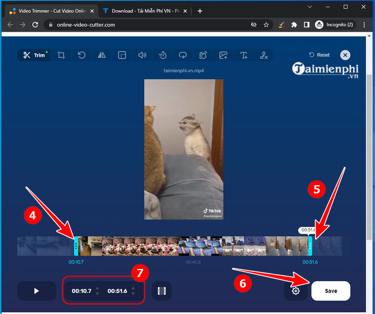Decrease the end time with down arrow
The width and height of the screenshot is (375, 314).
coord(133,294)
